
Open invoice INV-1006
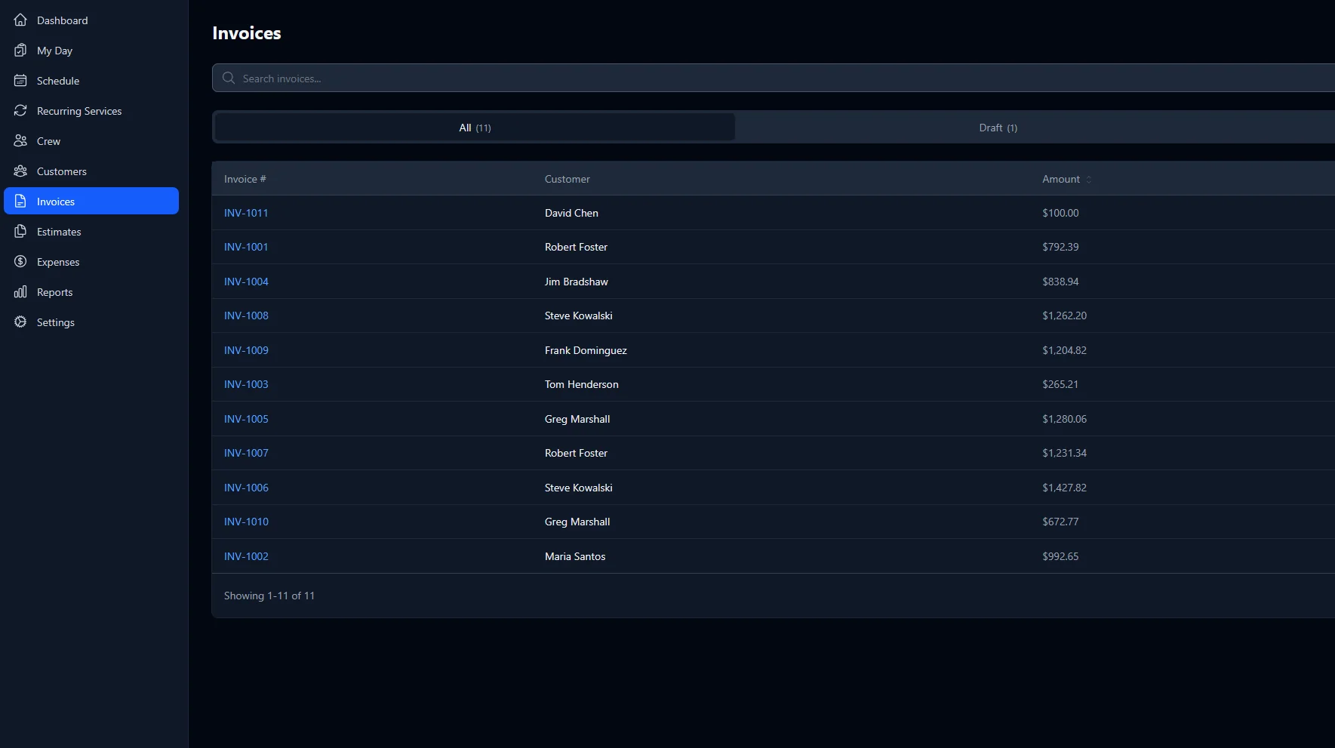pos(246,488)
